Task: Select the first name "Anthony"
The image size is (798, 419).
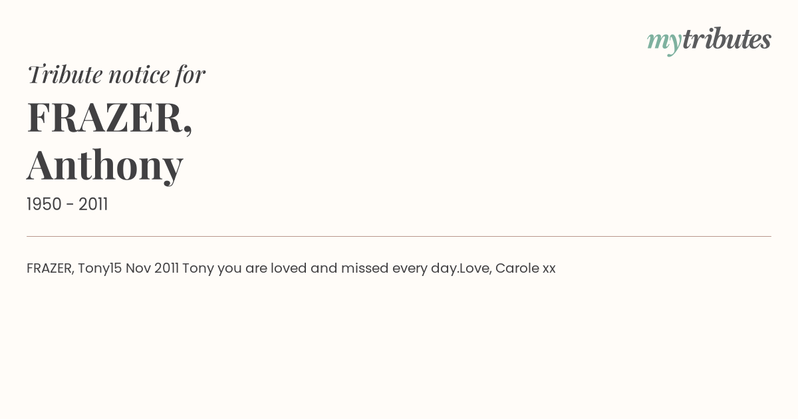Action: coord(105,165)
